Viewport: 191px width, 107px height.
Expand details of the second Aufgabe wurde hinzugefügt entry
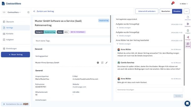[x=124, y=36]
